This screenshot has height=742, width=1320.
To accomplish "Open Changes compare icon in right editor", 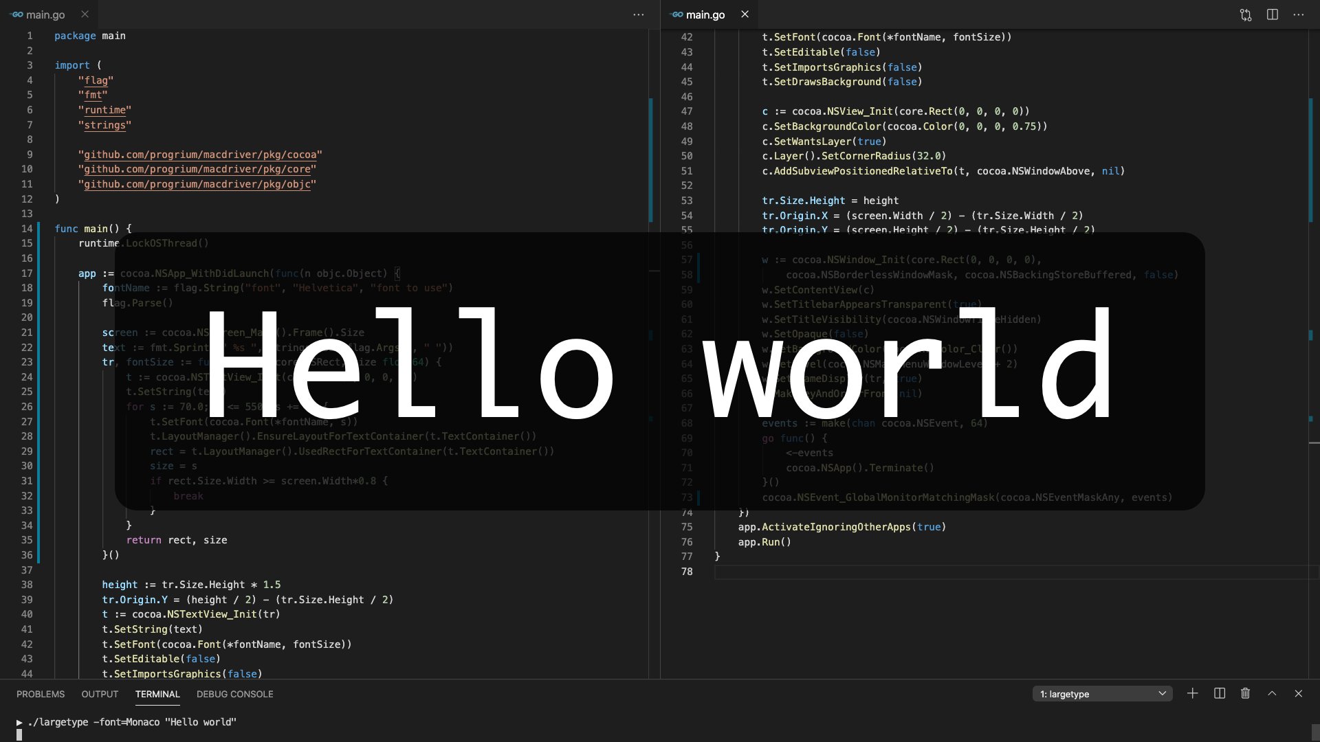I will click(1246, 14).
